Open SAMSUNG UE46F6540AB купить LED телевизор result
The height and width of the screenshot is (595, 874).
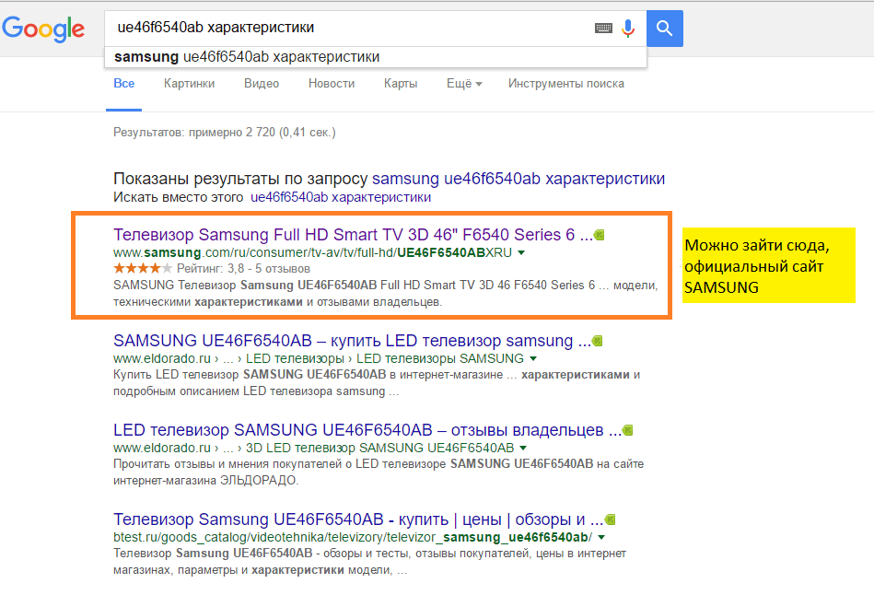tap(352, 341)
